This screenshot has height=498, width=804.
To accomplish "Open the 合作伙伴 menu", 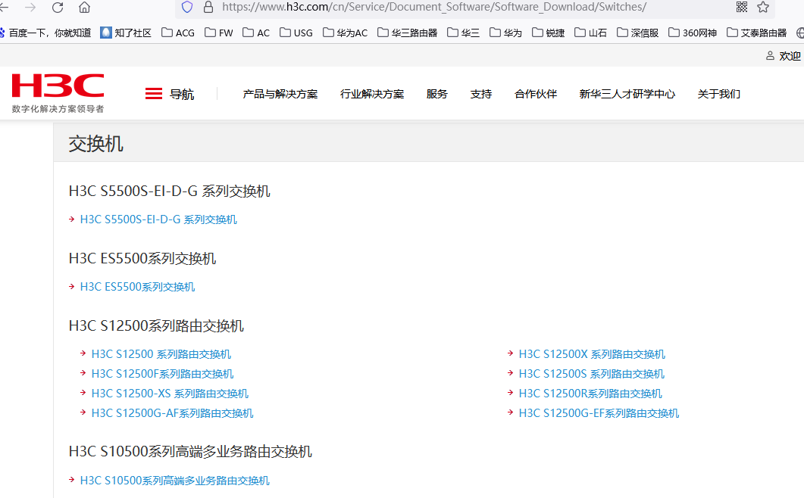I will coord(535,94).
